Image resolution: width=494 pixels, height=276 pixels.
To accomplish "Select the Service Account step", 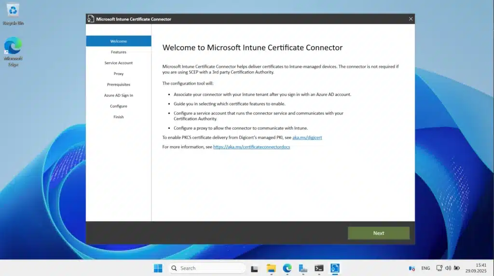I will (x=119, y=63).
